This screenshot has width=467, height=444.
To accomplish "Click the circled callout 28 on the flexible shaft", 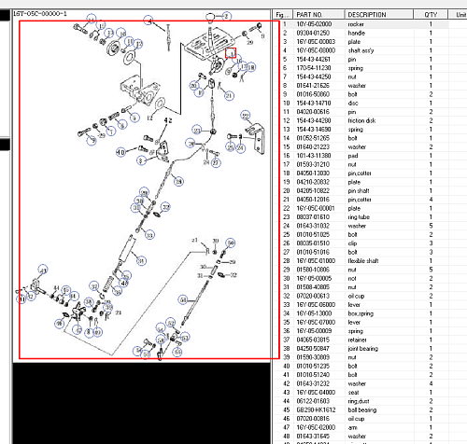I will [178, 181].
